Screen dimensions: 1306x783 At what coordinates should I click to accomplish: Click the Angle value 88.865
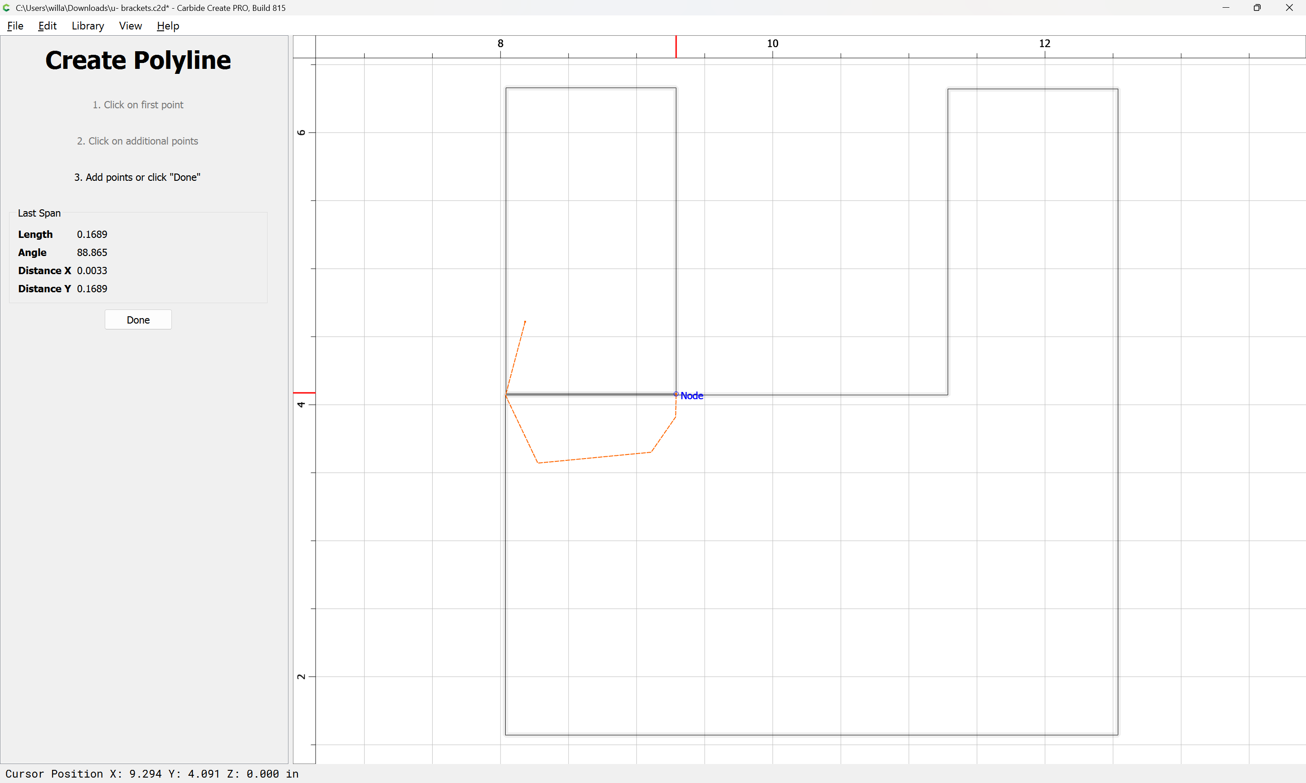pos(92,252)
